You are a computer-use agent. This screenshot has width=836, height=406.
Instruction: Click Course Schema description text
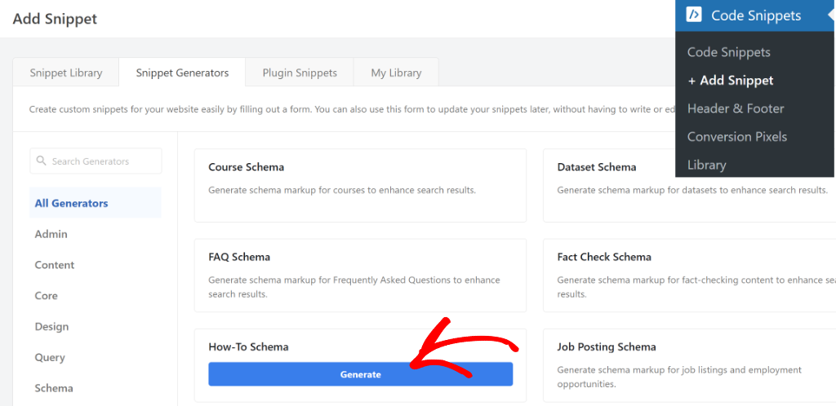click(342, 189)
